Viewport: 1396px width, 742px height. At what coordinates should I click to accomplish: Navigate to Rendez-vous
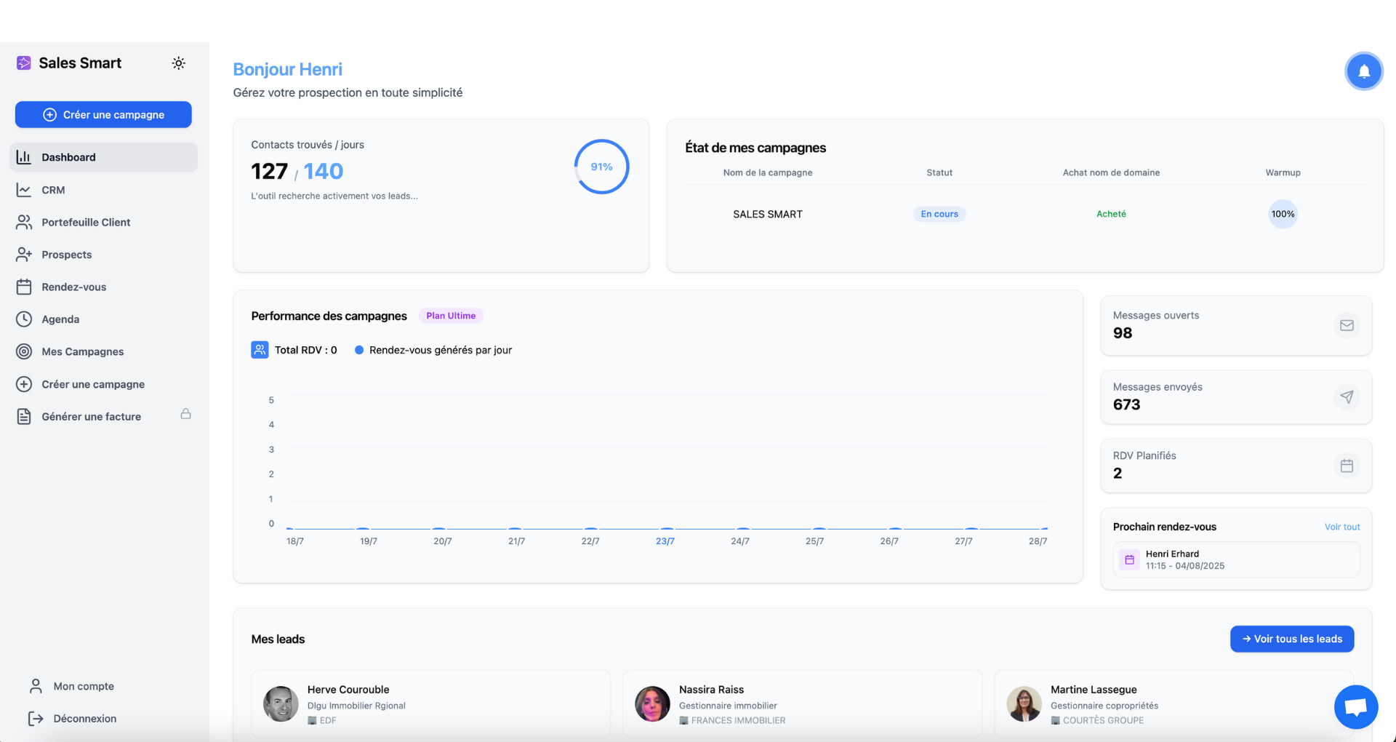(103, 287)
